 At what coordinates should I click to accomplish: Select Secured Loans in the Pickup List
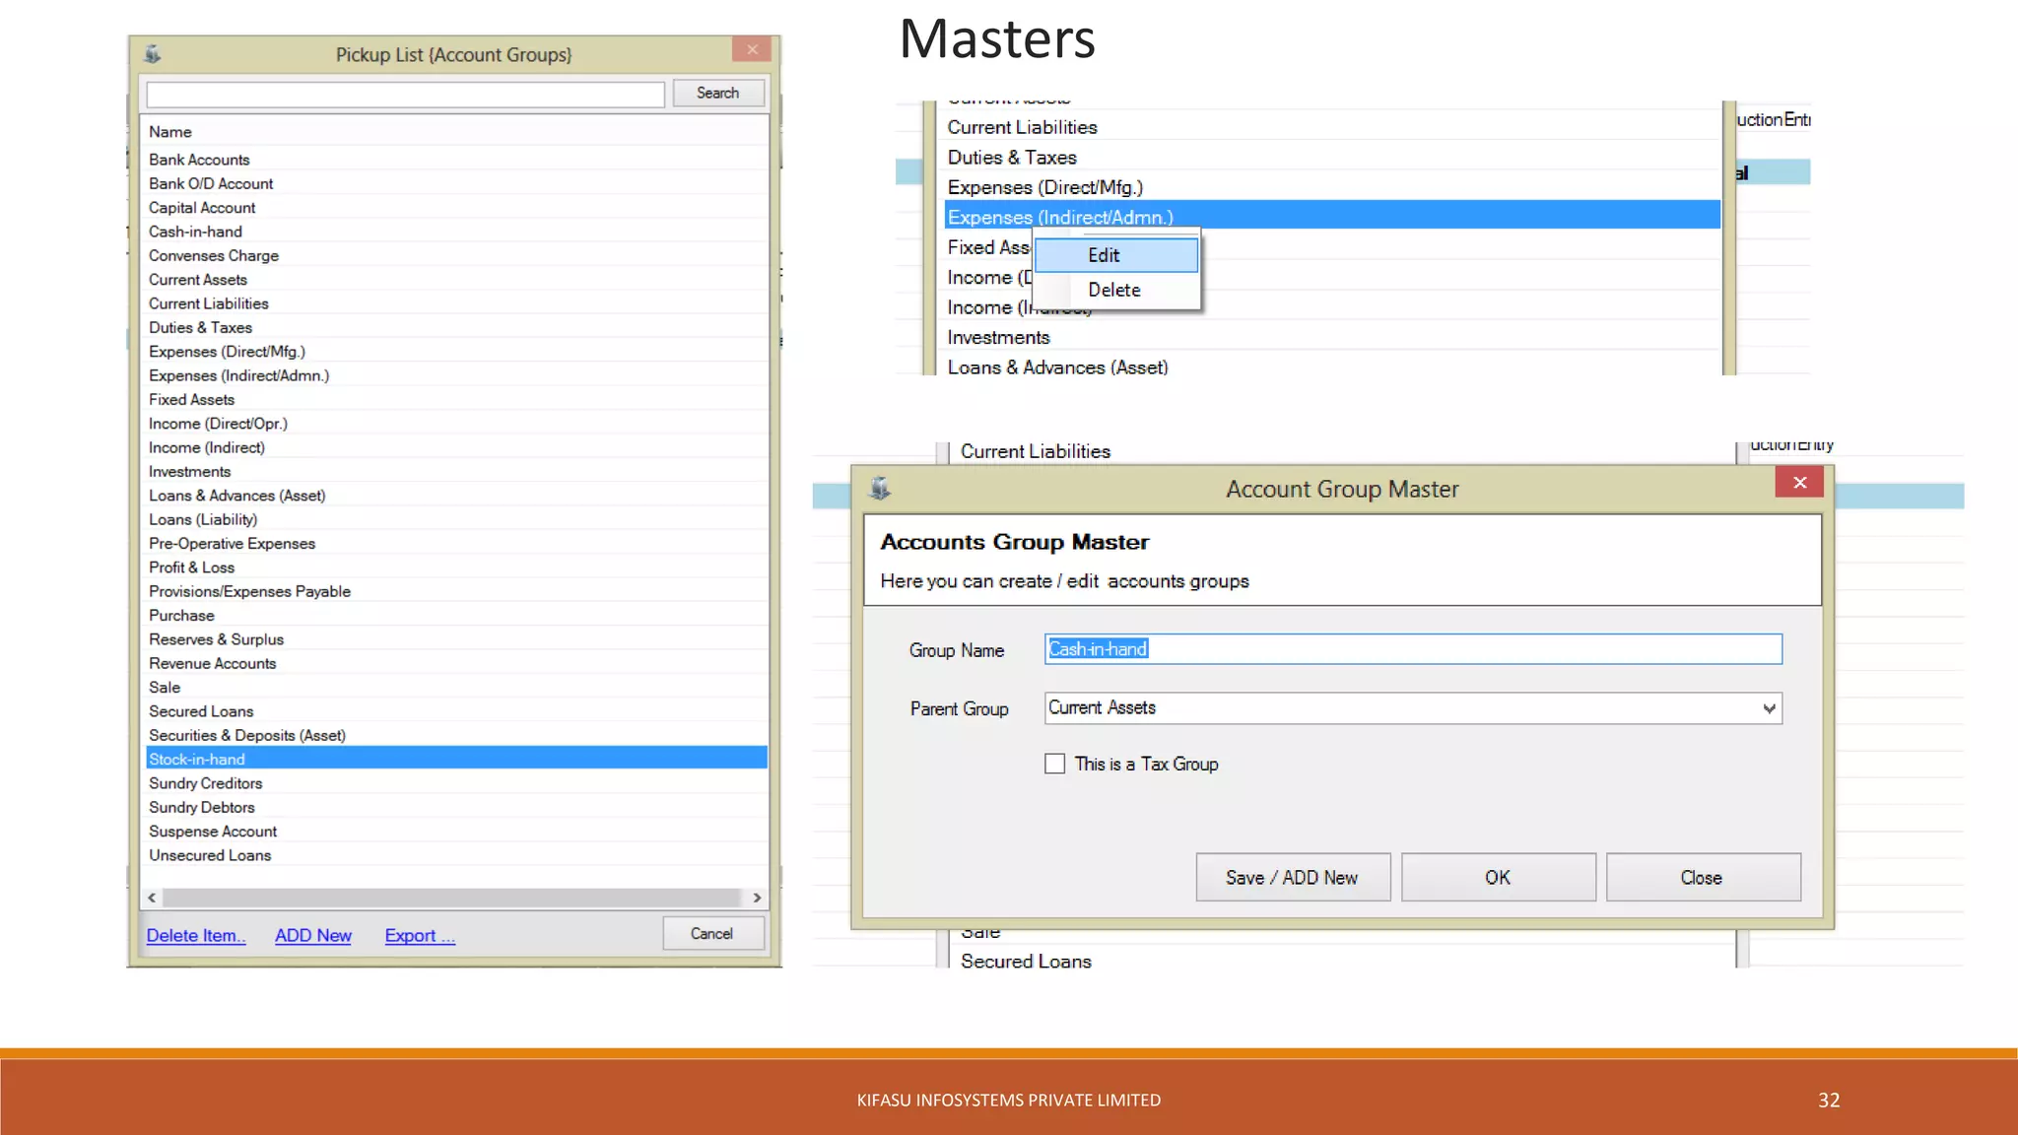(x=456, y=711)
